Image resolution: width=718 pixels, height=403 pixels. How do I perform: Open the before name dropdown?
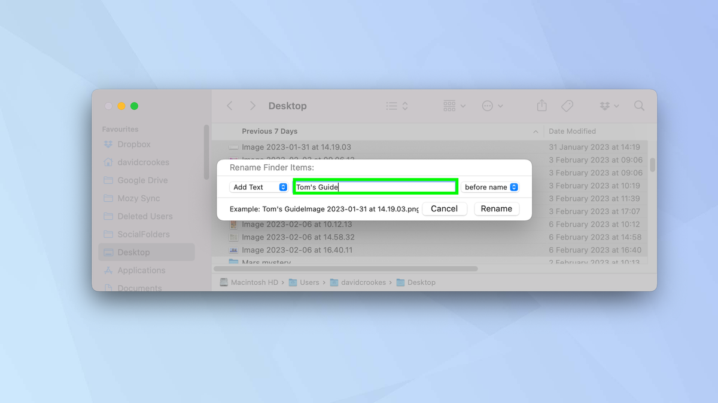tap(489, 187)
